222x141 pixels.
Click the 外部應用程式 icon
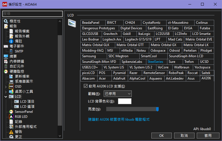pos(11,127)
